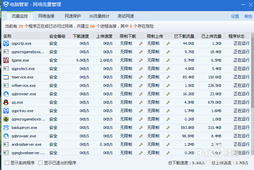Click the androidserver.exe program icon
254x170 pixels.
click(6, 144)
